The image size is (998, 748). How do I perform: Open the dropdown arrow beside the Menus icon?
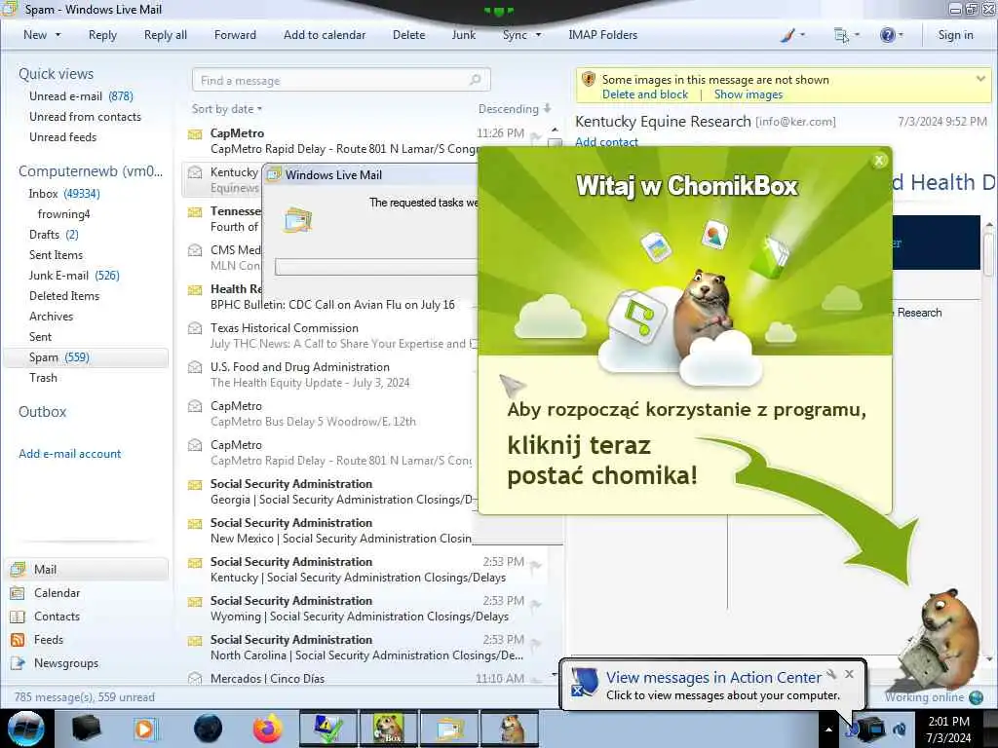click(857, 35)
